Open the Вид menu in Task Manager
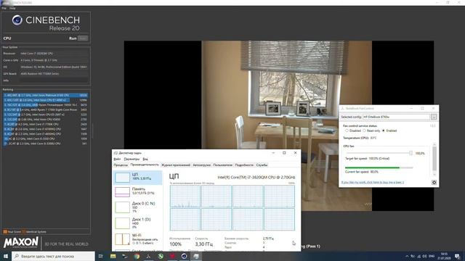465x261 pixels. pos(145,159)
